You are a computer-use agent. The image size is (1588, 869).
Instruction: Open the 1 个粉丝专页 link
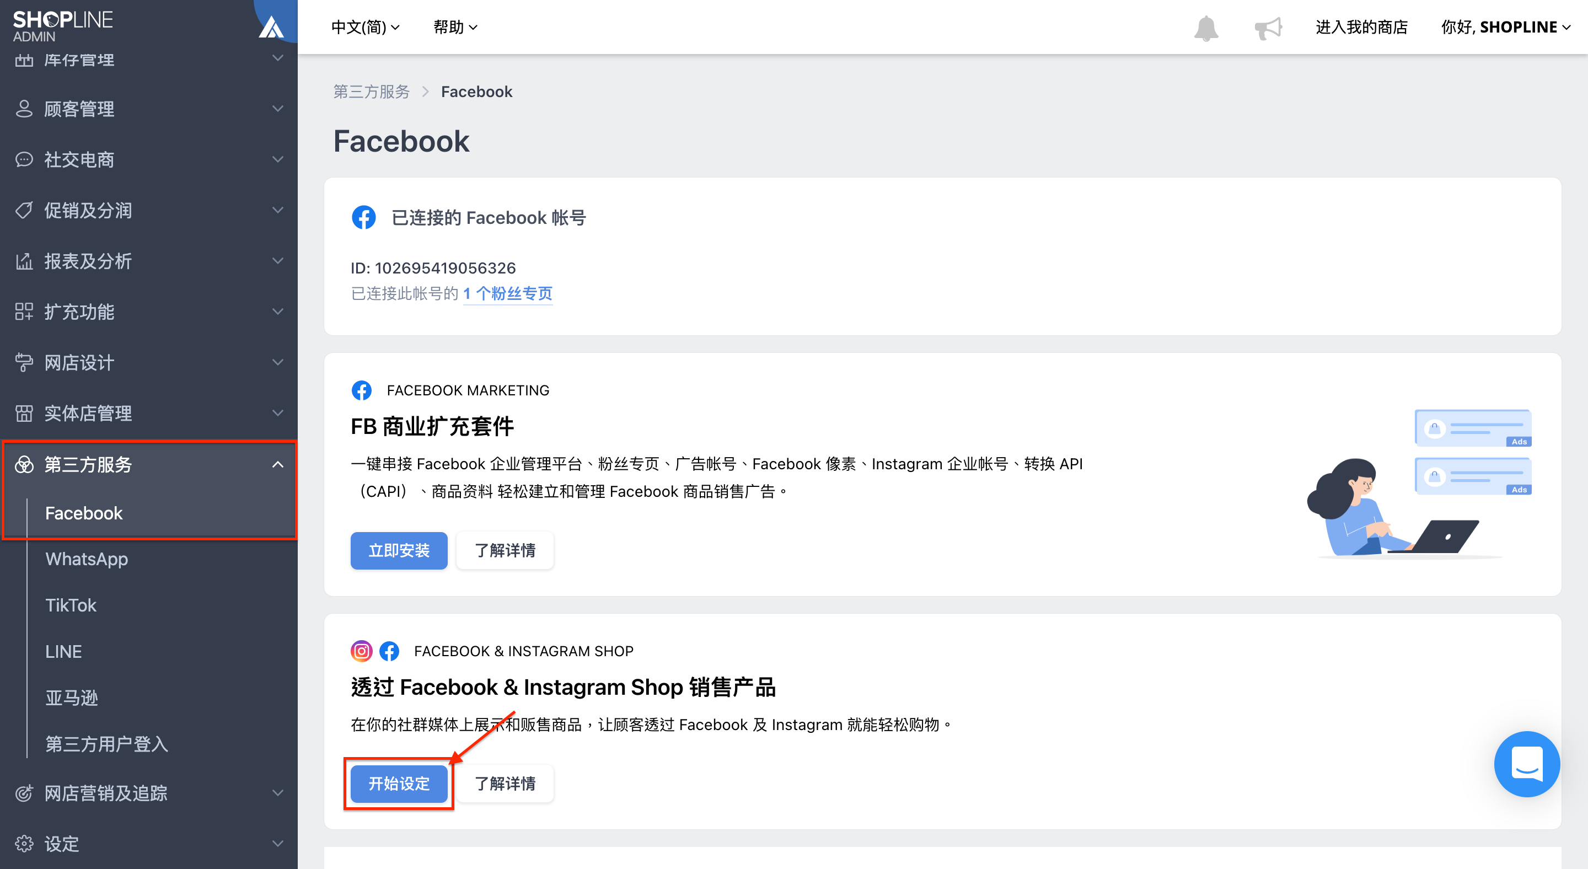[507, 293]
